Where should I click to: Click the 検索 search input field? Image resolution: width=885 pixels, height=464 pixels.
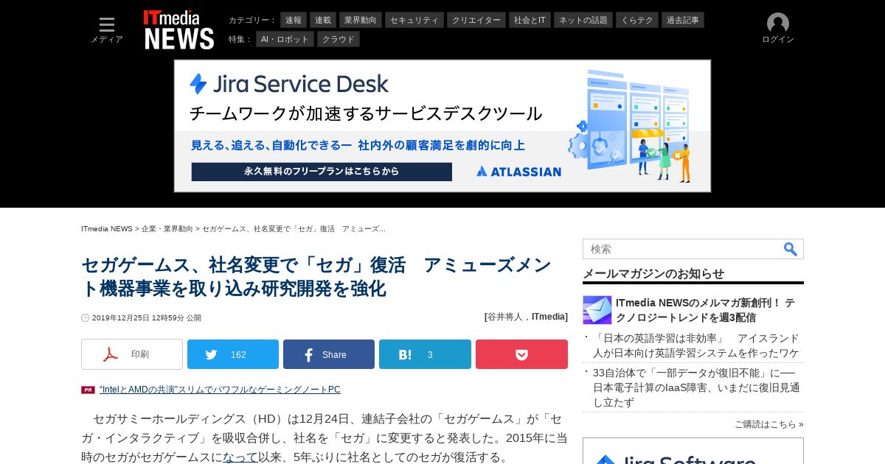682,249
